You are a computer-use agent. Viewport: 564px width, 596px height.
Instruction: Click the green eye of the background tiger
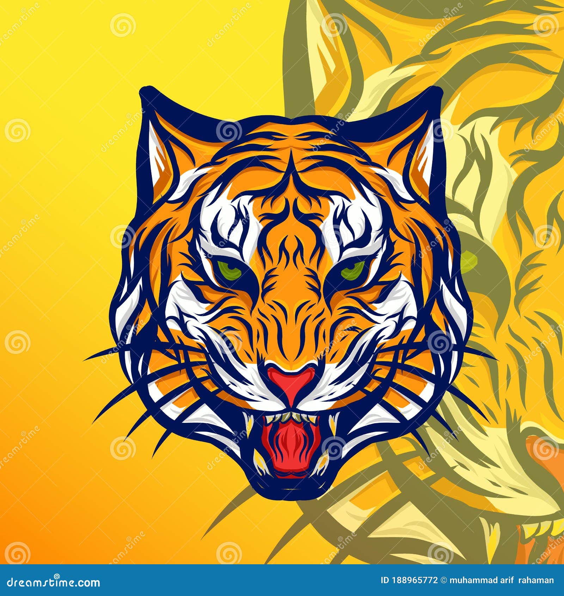469,262
